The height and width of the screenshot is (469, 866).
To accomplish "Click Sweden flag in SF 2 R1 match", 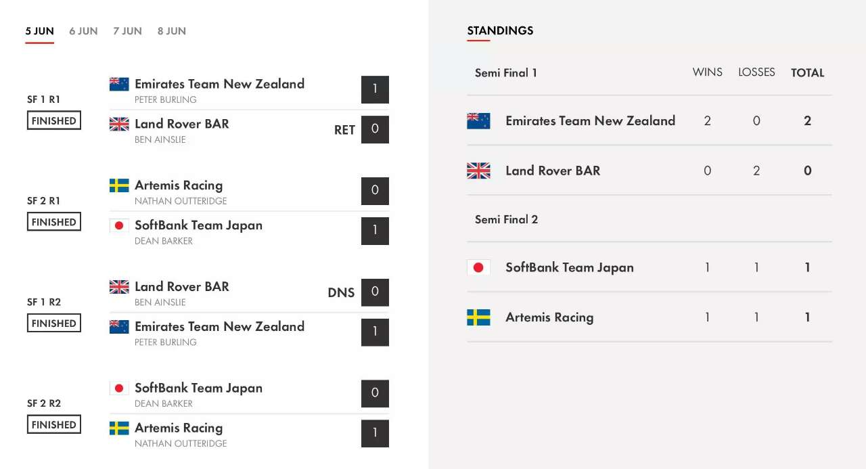I will pyautogui.click(x=119, y=185).
